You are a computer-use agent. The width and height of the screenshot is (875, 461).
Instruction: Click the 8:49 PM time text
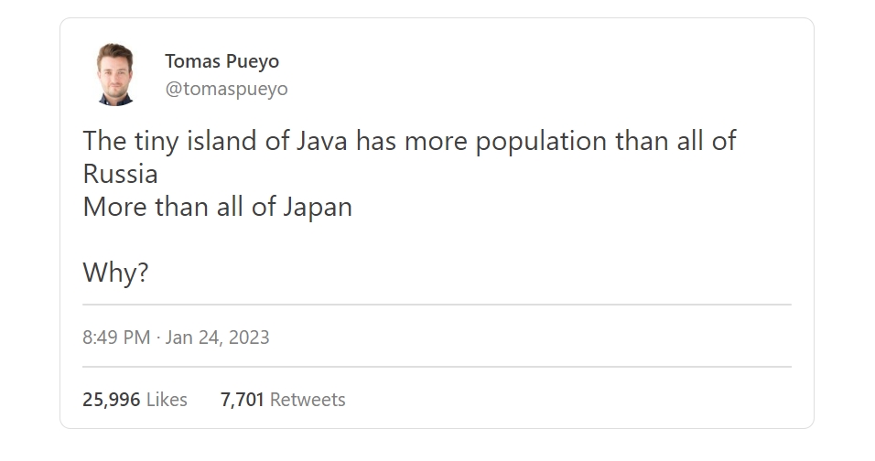115,338
